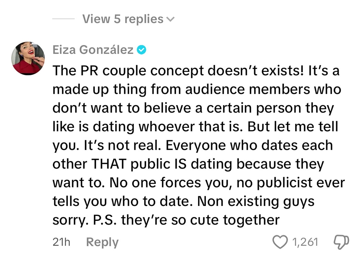The height and width of the screenshot is (261, 352).
Task: Reply to Eiza González's comment
Action: pyautogui.click(x=102, y=242)
